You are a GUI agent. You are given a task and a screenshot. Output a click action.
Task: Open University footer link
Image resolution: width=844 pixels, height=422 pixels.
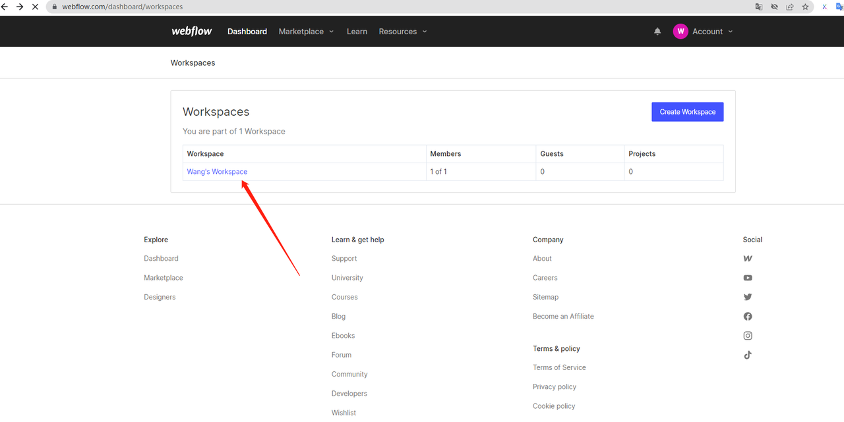347,278
